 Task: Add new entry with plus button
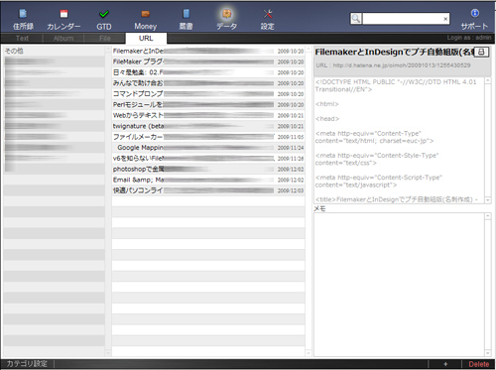(445, 364)
